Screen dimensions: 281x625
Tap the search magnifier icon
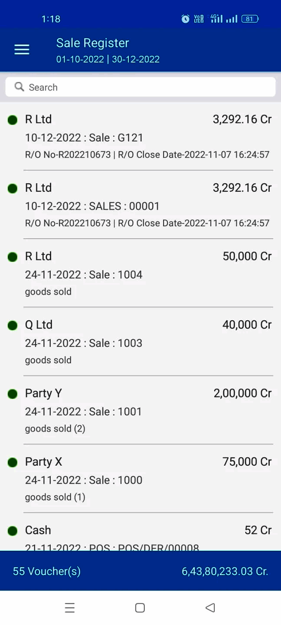click(19, 87)
